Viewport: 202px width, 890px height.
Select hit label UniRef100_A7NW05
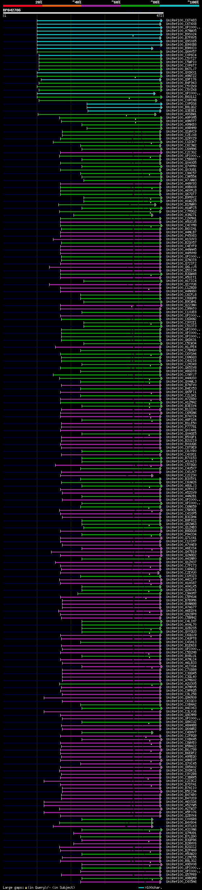click(181, 31)
